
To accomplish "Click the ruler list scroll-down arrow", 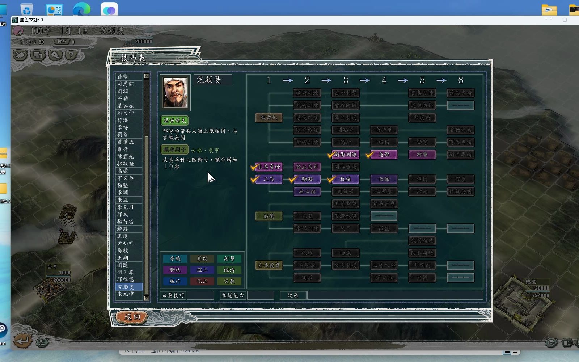I will click(x=147, y=298).
